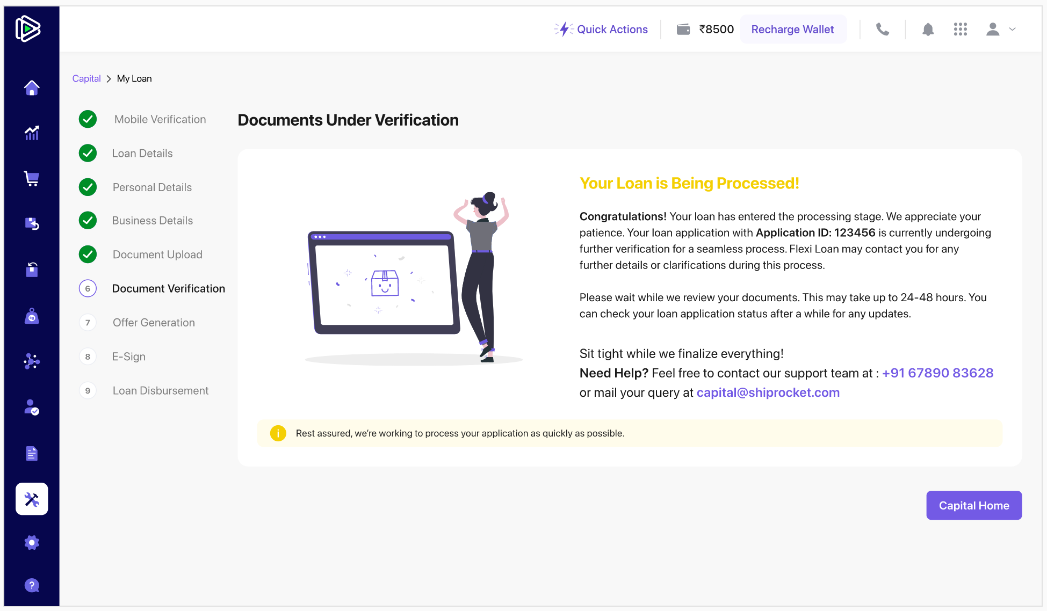Click the Mobile Verification completed checkmark

click(x=88, y=119)
